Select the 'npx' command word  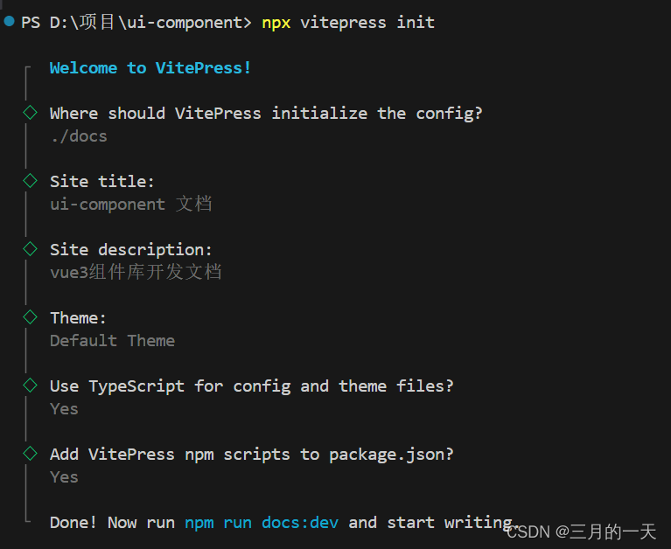(276, 23)
